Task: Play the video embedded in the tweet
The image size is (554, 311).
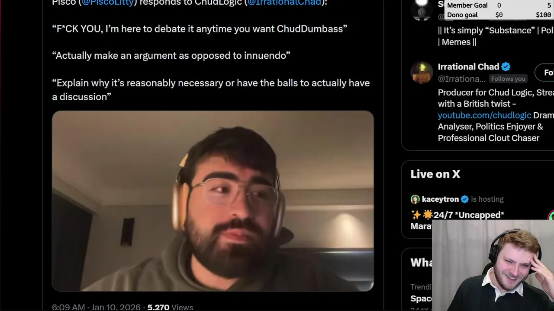Action: (x=213, y=201)
